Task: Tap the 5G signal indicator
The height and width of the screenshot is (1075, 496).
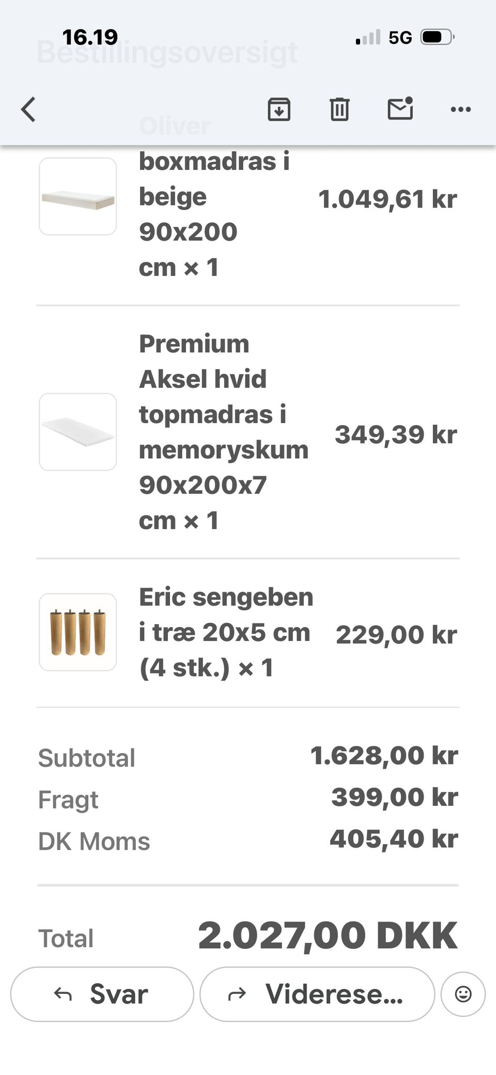Action: point(400,38)
